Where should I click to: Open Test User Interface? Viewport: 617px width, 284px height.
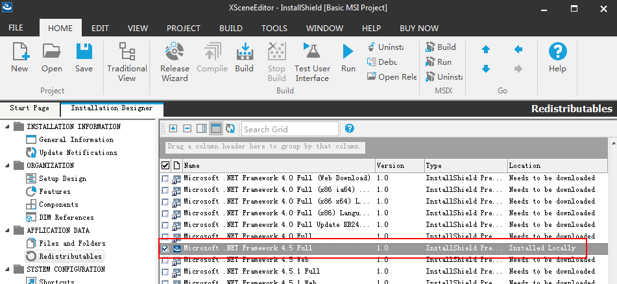tap(313, 62)
